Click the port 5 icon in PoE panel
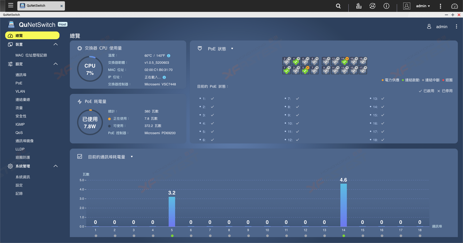This screenshot has height=243, width=463. (305, 70)
